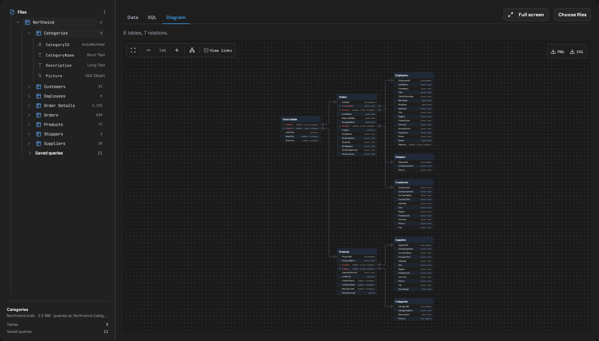
Task: Click the Choose files button
Action: tap(572, 15)
